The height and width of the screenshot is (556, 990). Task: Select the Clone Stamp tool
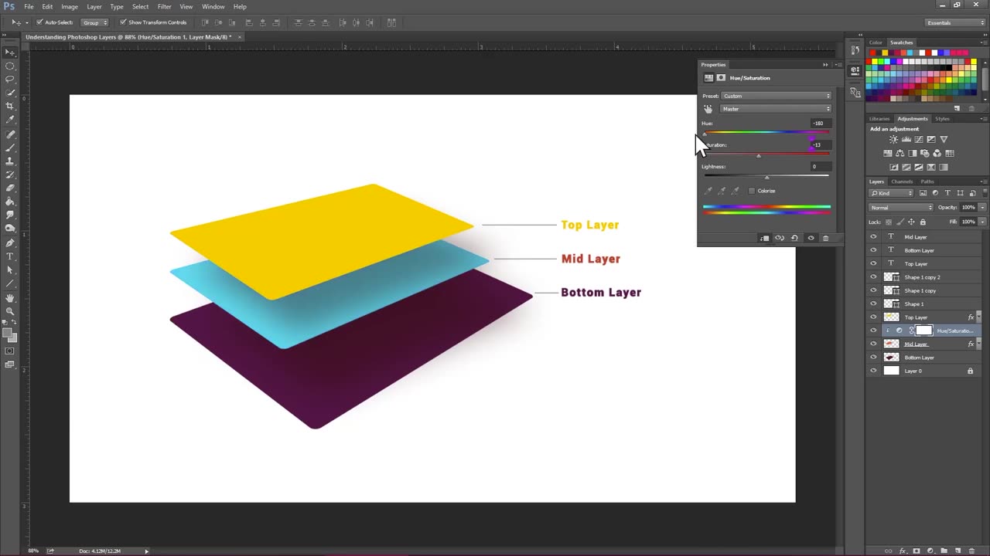pos(10,161)
